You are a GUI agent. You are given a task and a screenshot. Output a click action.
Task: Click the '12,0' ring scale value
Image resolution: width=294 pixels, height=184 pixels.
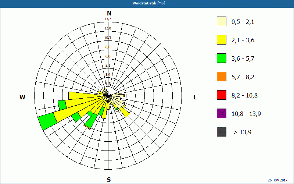click(108, 28)
